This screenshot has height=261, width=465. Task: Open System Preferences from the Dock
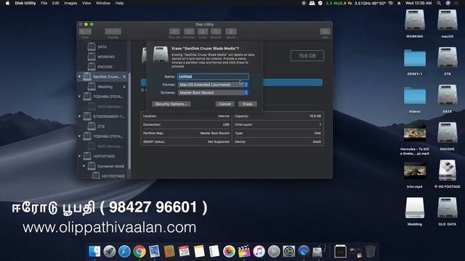[289, 252]
